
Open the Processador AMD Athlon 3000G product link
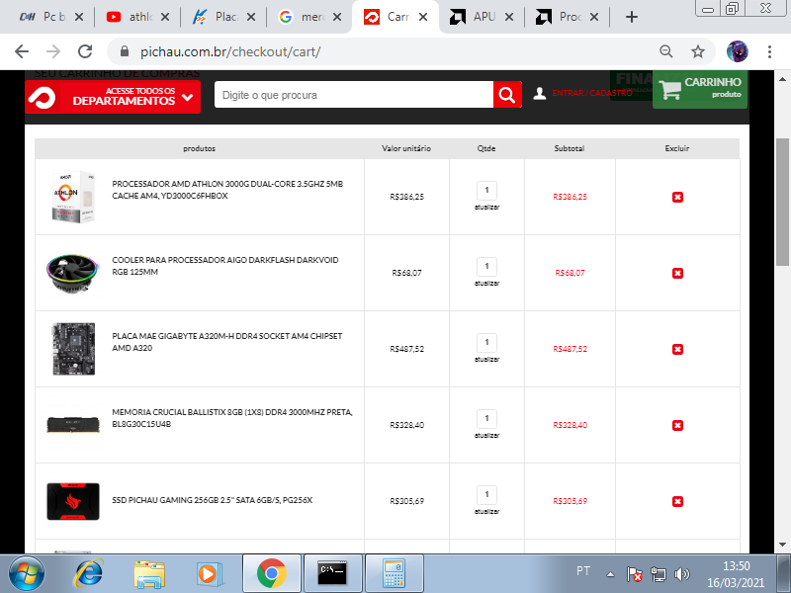point(227,190)
